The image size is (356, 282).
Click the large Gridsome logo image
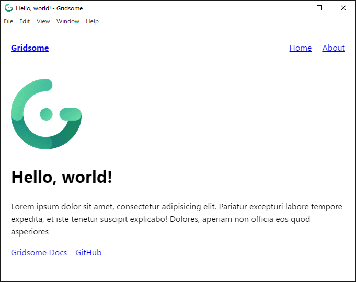(x=47, y=114)
